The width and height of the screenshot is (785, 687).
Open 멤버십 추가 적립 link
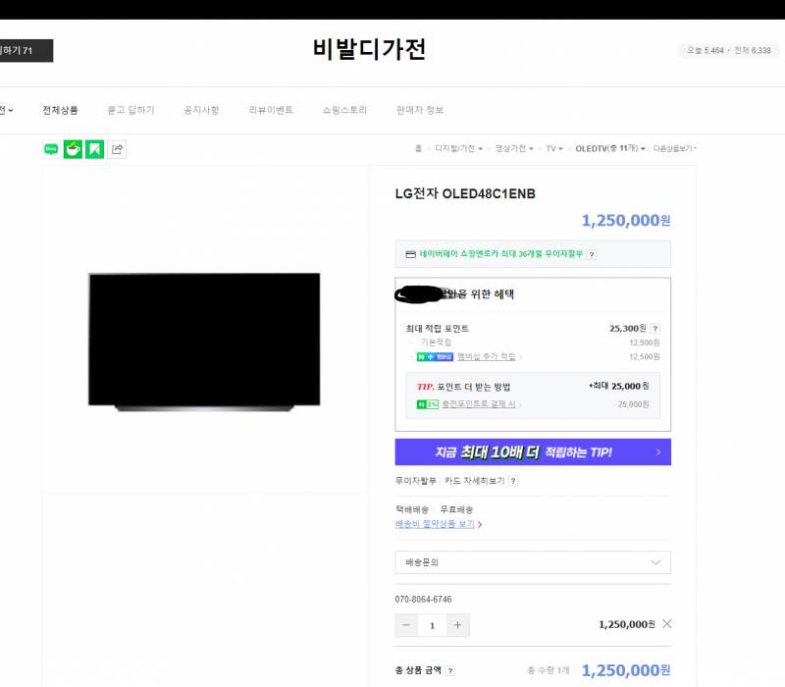point(487,356)
